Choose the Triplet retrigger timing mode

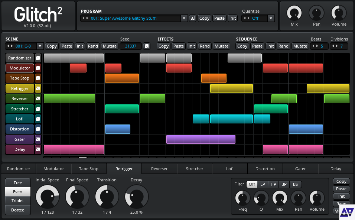click(x=18, y=201)
